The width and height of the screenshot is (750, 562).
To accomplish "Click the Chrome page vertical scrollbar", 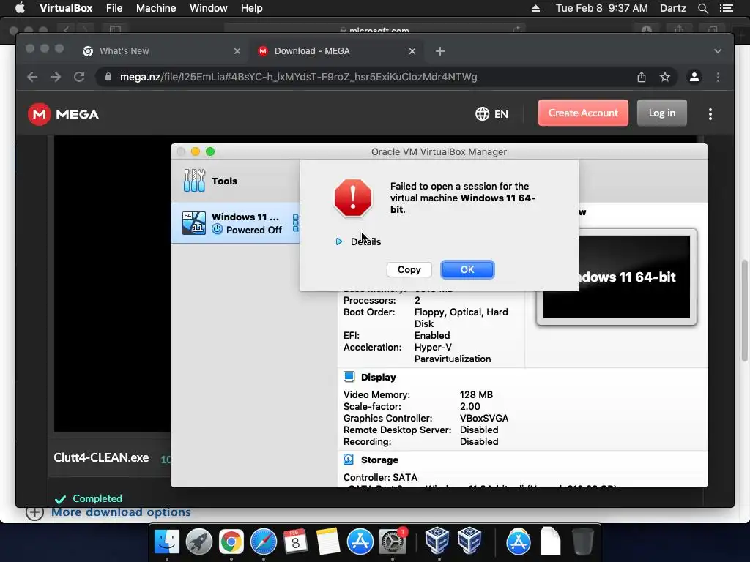I will coord(744,310).
